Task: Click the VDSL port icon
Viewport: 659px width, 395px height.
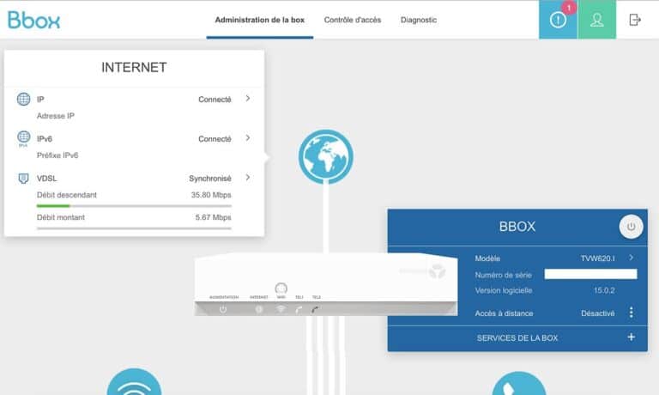Action: click(x=23, y=179)
